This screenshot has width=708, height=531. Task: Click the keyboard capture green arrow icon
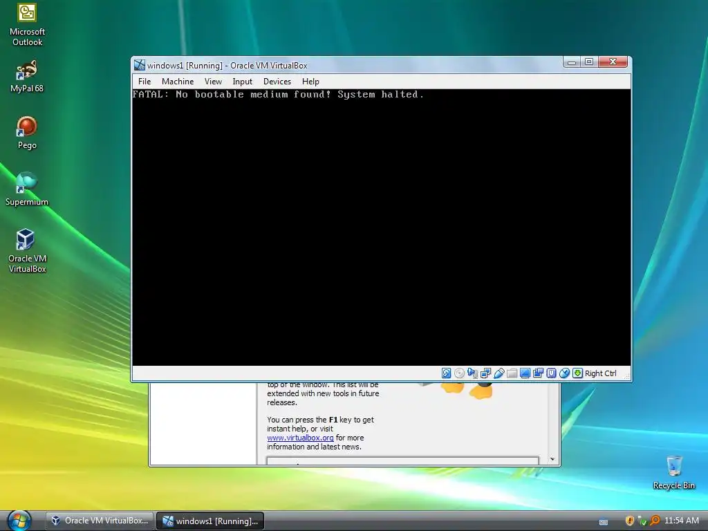point(577,373)
